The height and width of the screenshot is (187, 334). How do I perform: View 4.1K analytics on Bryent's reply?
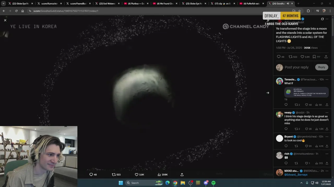click(319, 146)
